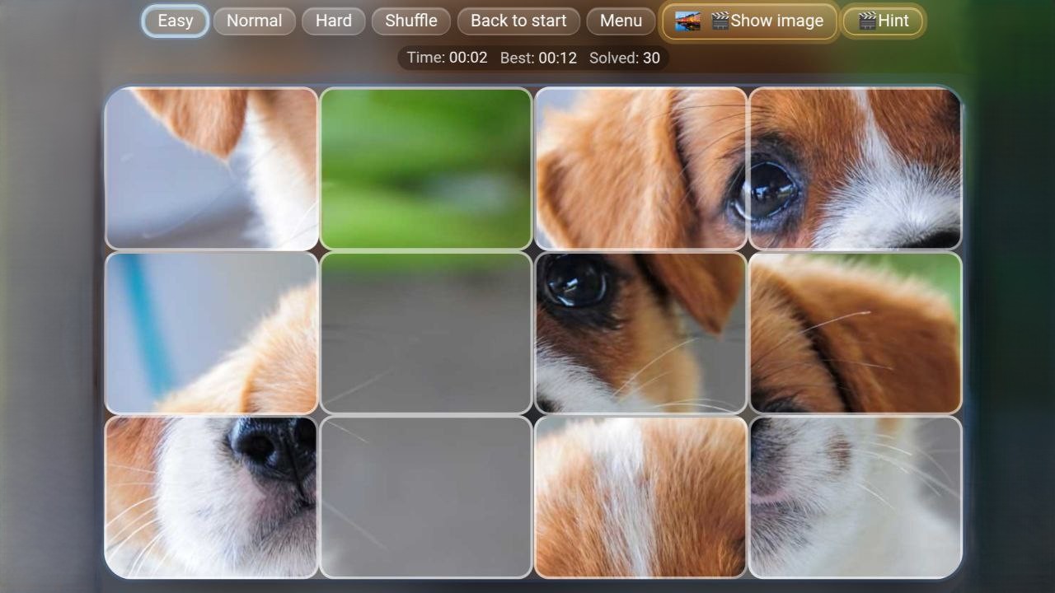Reset the puzzle with Back to start
The height and width of the screenshot is (593, 1055).
tap(518, 21)
